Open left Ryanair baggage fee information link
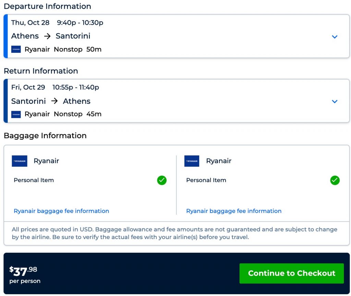 tap(61, 211)
